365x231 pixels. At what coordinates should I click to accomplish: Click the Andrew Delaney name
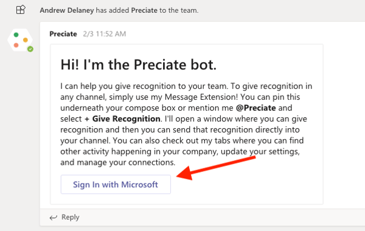pos(67,10)
